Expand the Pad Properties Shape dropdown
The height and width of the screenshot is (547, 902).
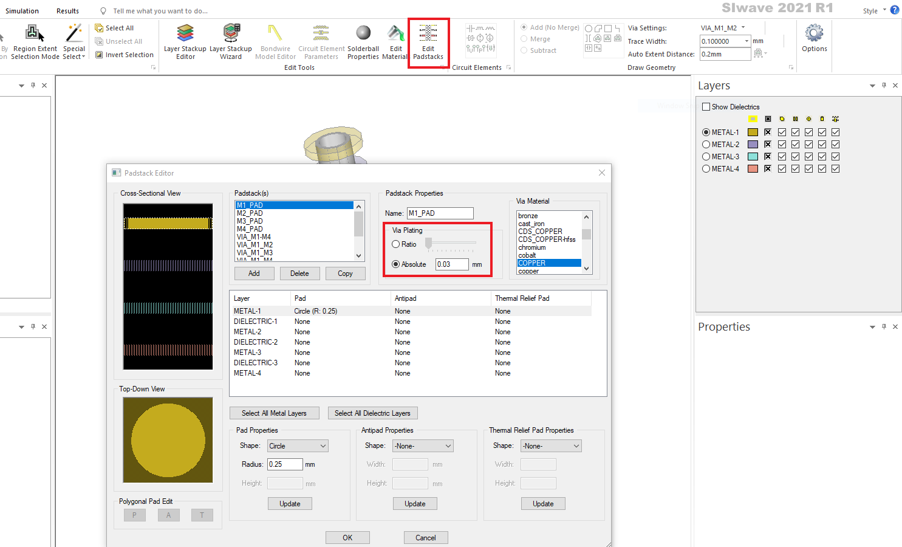(x=298, y=446)
